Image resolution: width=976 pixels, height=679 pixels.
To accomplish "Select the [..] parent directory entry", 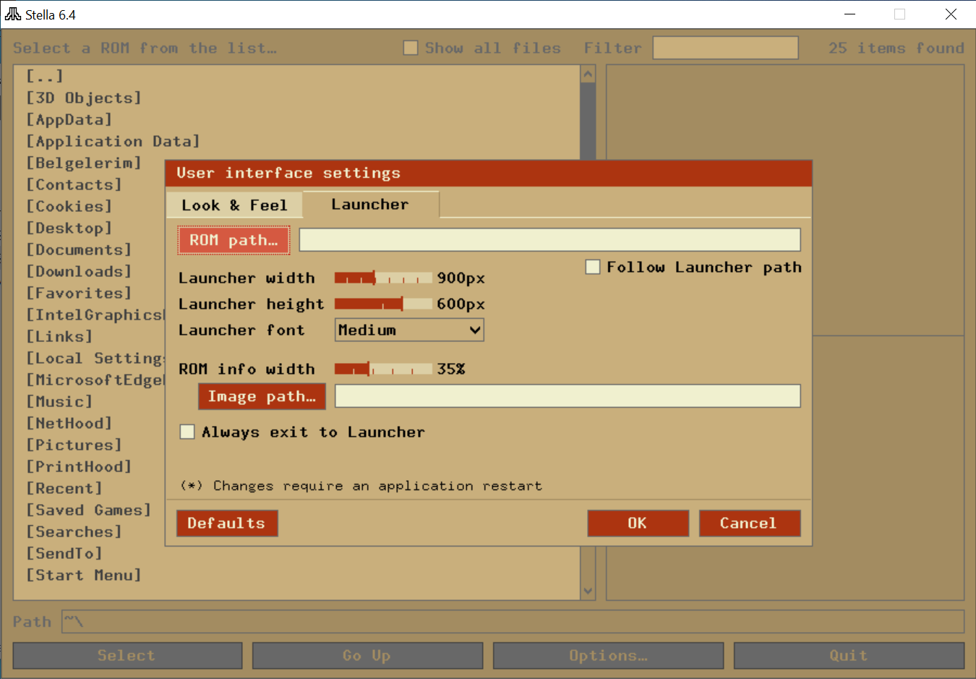I will [x=45, y=76].
